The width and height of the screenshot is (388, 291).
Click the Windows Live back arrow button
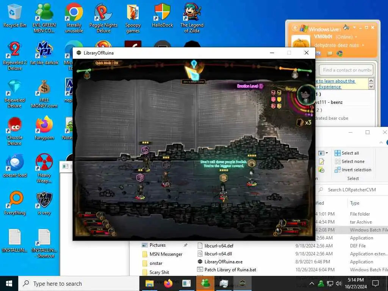pyautogui.click(x=295, y=28)
